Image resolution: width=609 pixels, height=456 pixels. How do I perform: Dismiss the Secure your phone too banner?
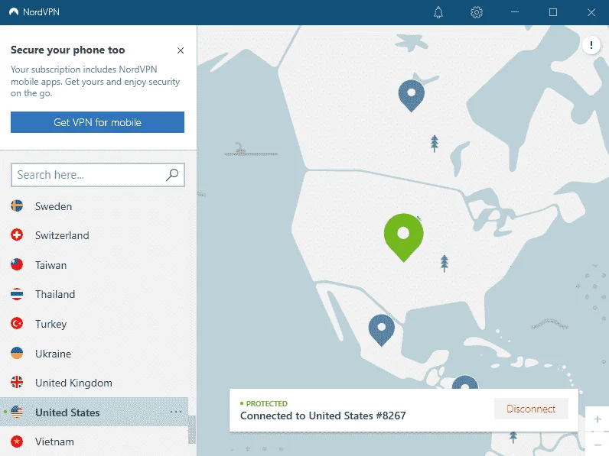[181, 50]
